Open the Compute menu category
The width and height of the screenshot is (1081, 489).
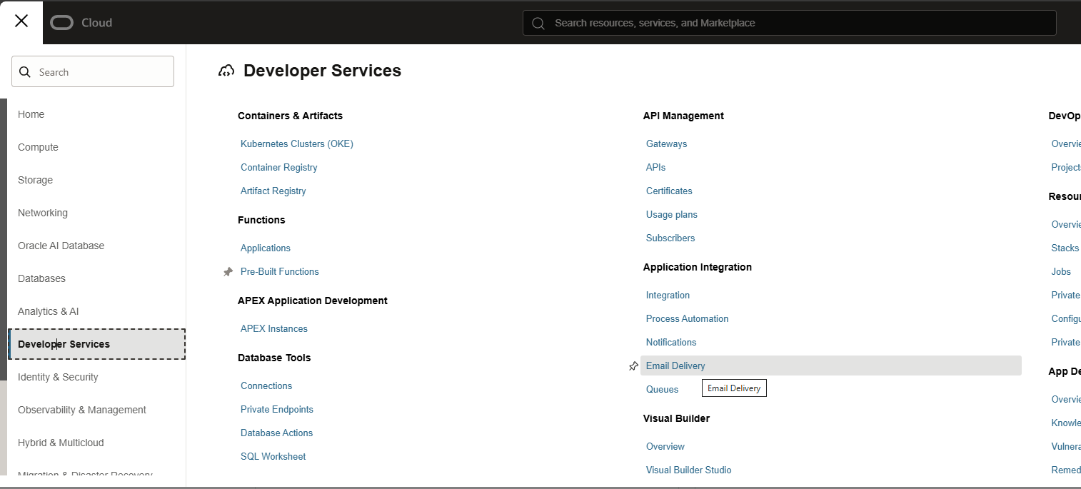pos(38,147)
